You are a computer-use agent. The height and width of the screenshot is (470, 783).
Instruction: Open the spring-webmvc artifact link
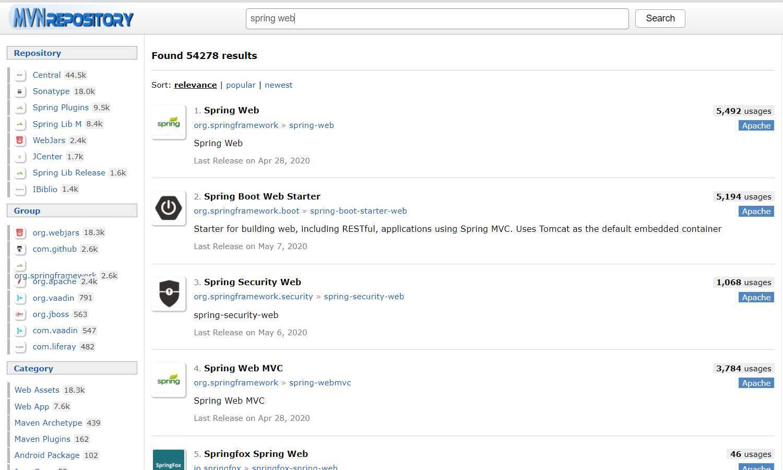pyautogui.click(x=320, y=383)
